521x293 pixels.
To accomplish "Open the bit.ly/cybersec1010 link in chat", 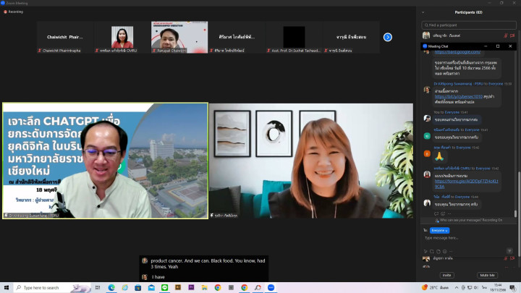I will click(459, 97).
